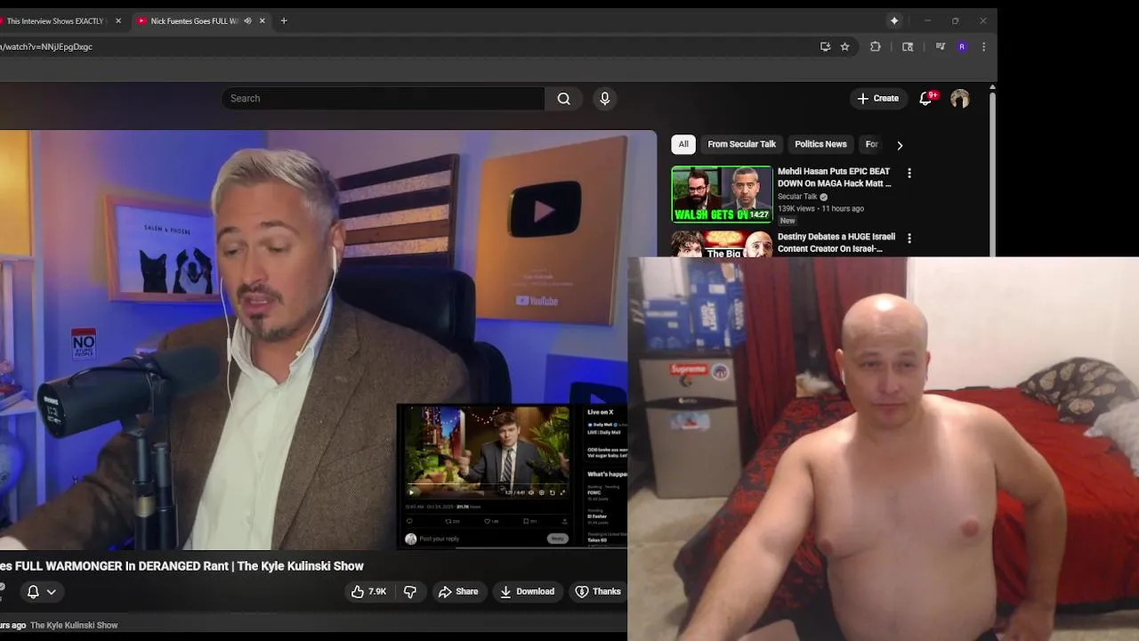The height and width of the screenshot is (641, 1139).
Task: Open the Mehdi Hasan video thumbnail
Action: [722, 194]
